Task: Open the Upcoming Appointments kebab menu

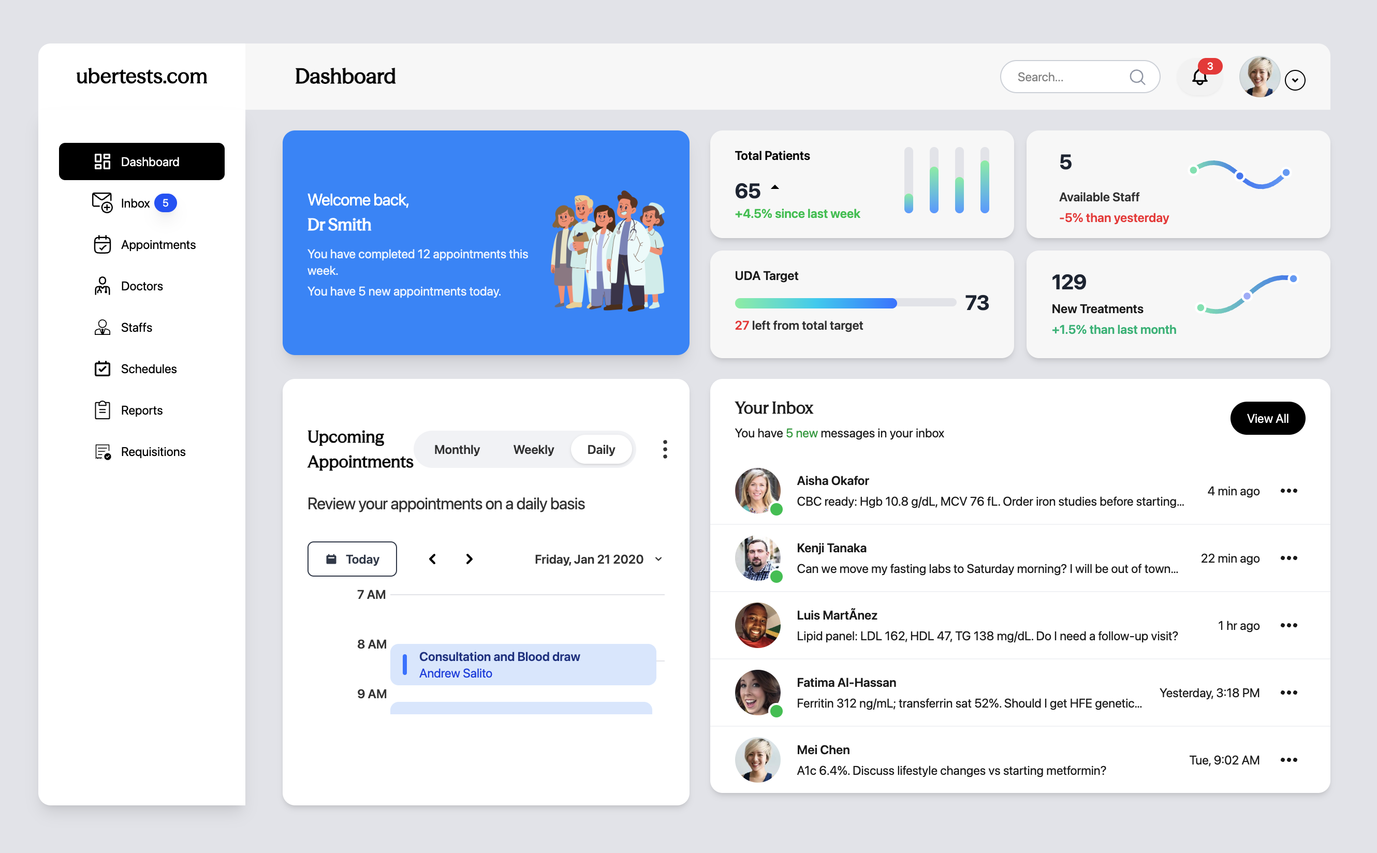Action: pos(665,450)
